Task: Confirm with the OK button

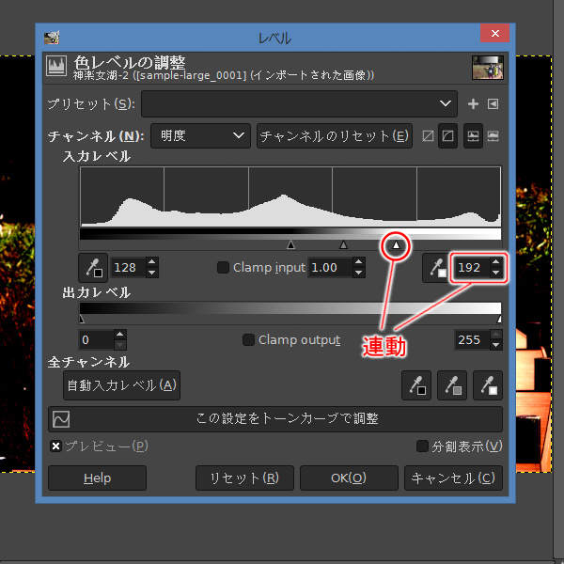Action: tap(349, 478)
